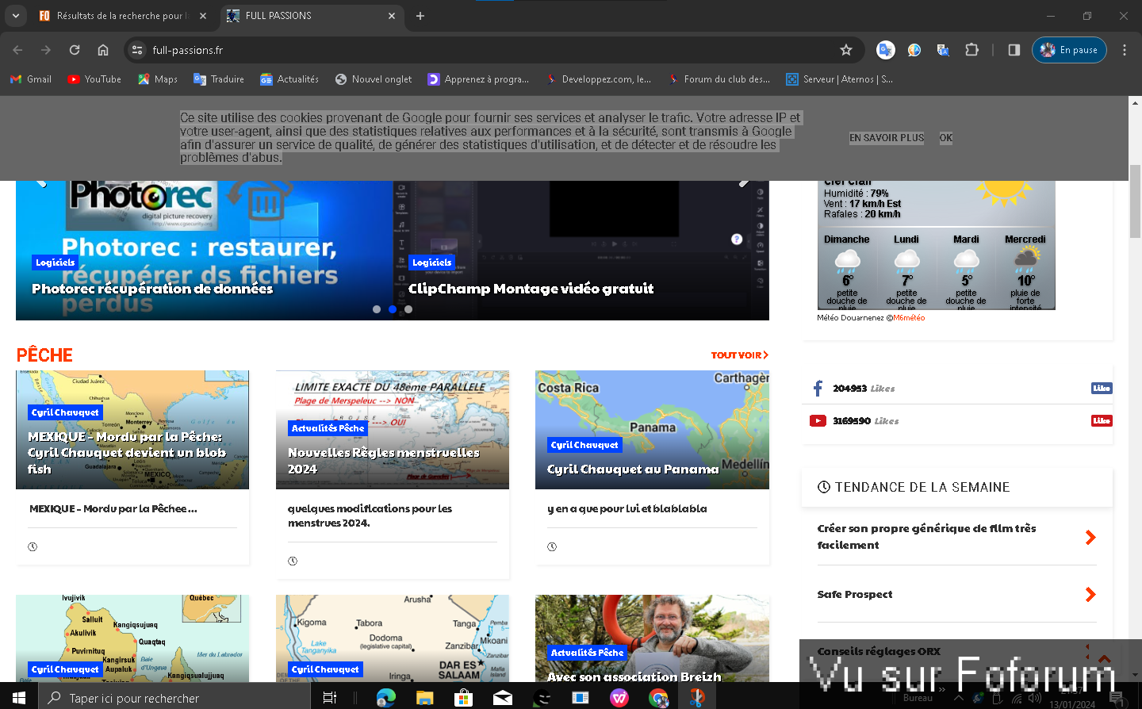Click the Facebook Like button
This screenshot has width=1142, height=709.
tap(1102, 389)
